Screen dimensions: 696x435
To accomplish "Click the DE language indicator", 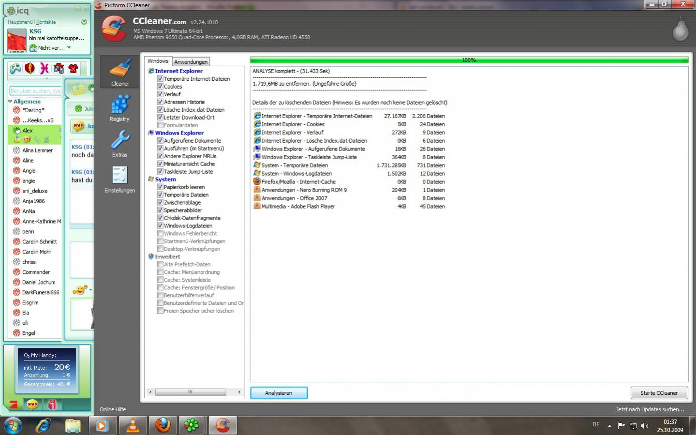I will click(596, 424).
